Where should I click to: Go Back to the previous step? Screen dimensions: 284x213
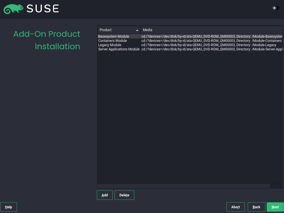(x=256, y=207)
